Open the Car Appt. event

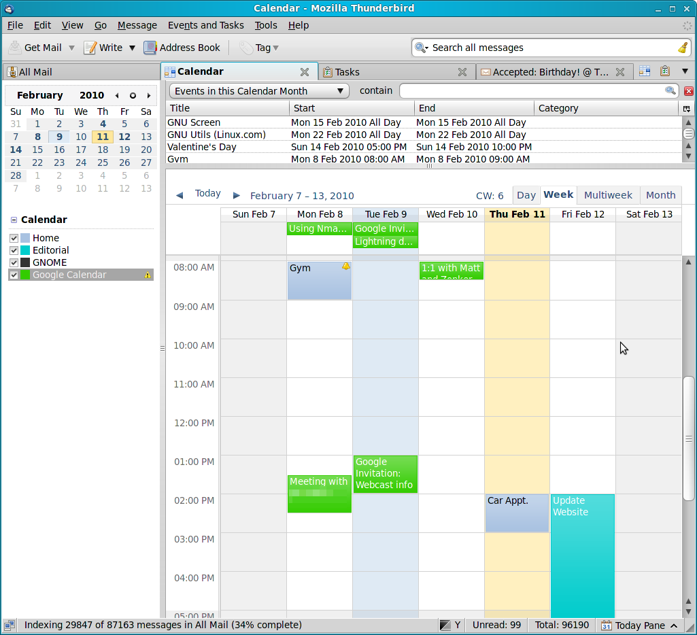[x=516, y=513]
